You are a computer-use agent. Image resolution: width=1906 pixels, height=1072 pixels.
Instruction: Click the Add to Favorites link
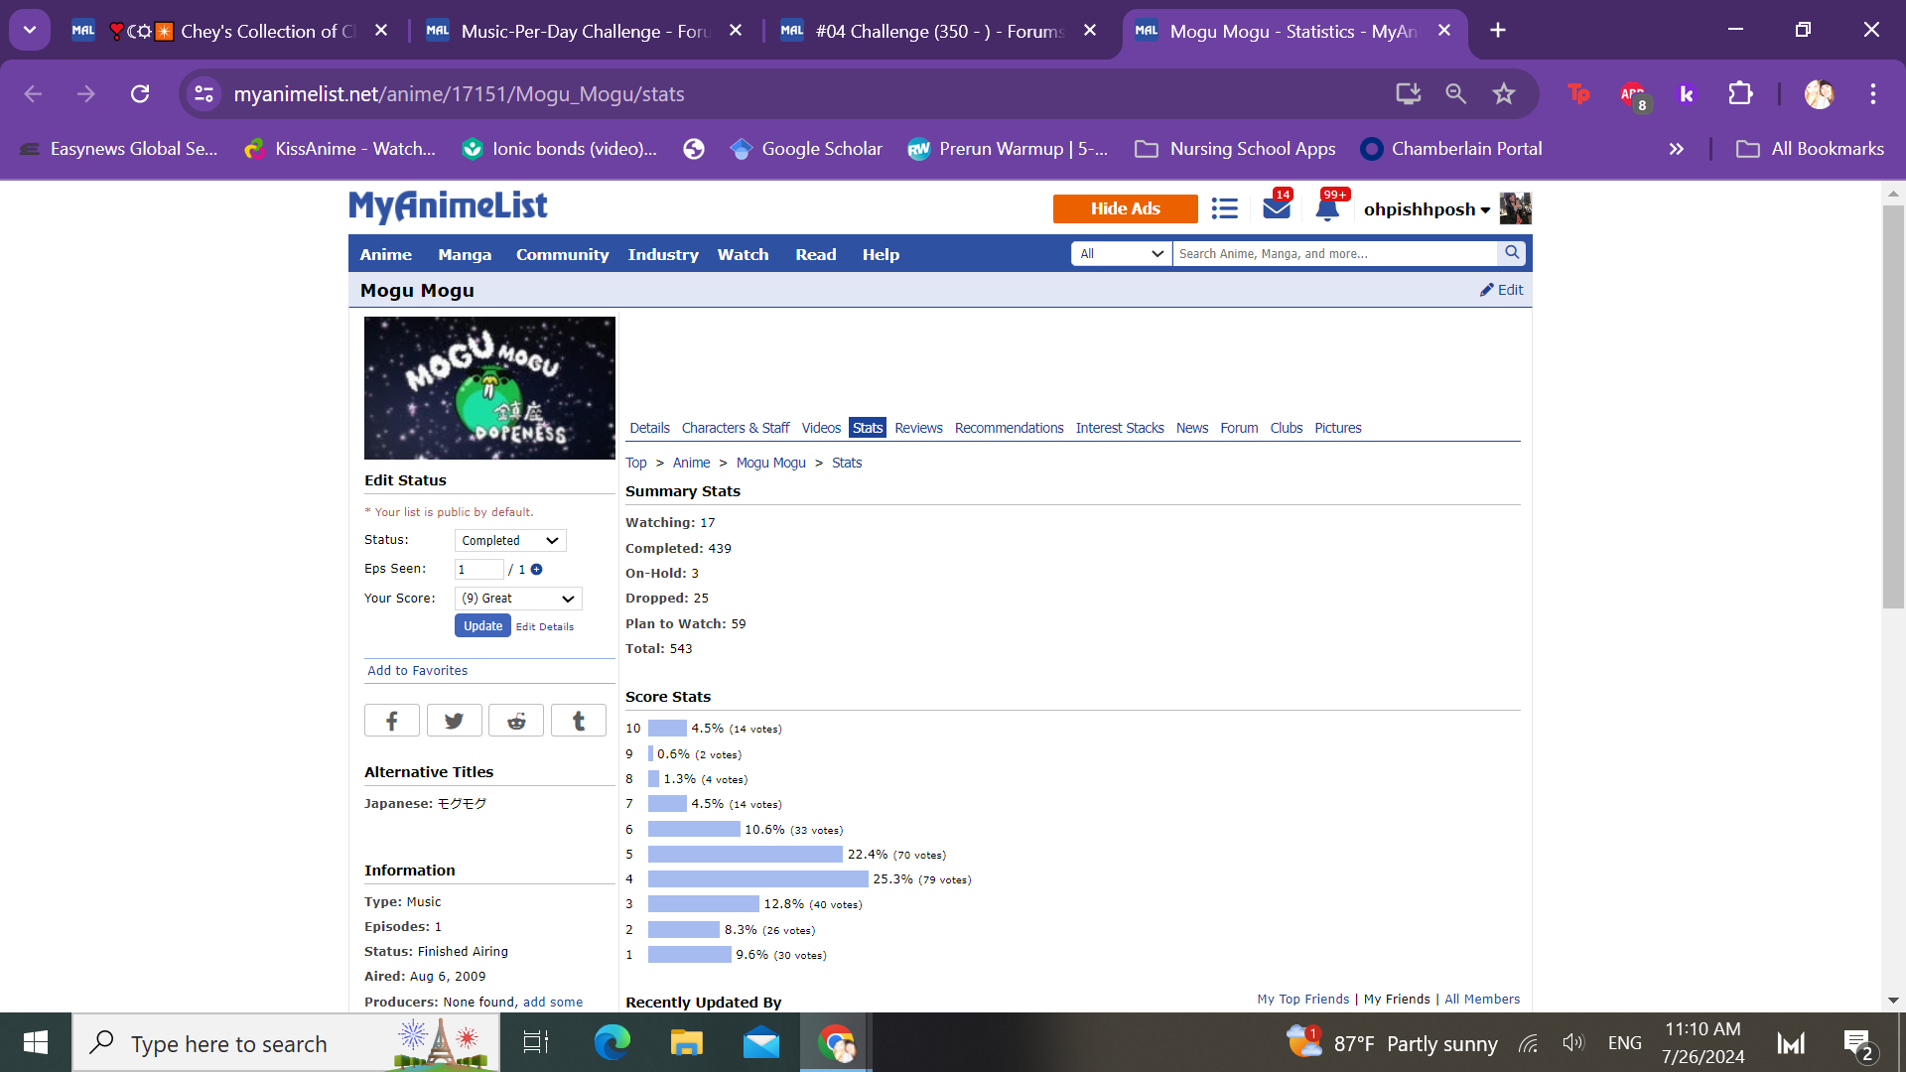point(417,671)
